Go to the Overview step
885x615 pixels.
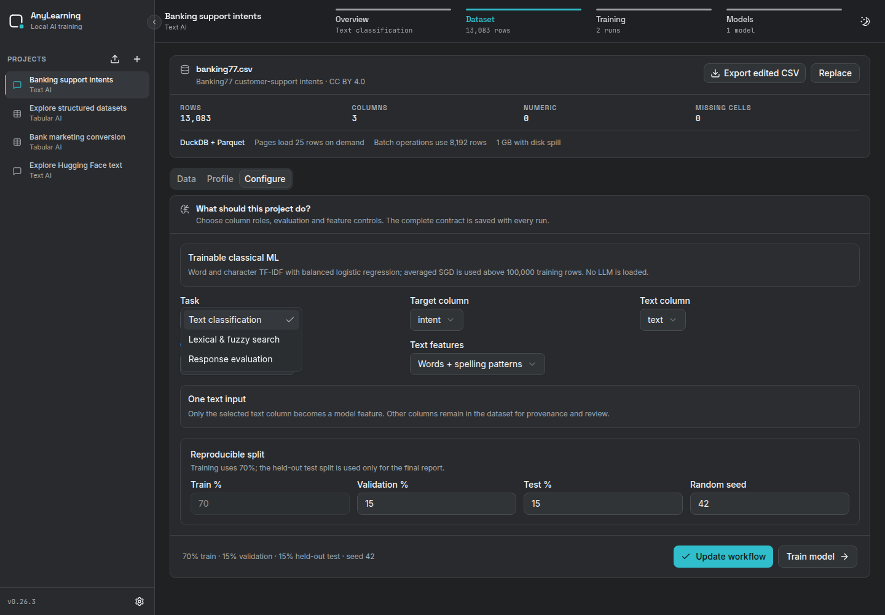(x=393, y=22)
